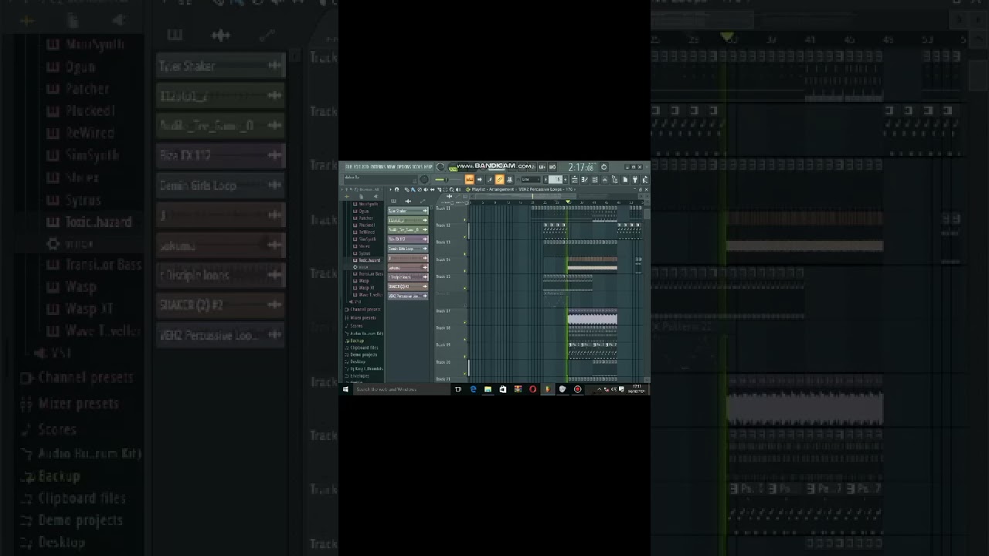Expand the Backup folder in browser

click(x=354, y=341)
